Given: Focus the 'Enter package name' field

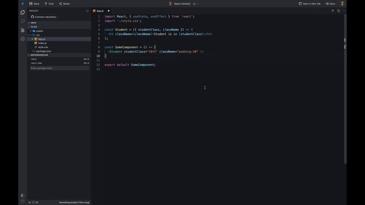Looking at the screenshot, I should click(x=59, y=68).
